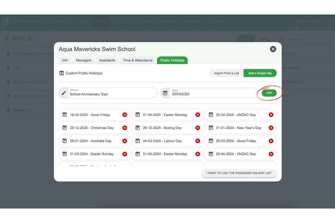
Task: Open the Info tab
Action: 65,60
